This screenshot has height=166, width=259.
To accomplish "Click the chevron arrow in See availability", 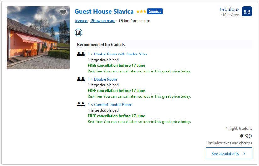I will pyautogui.click(x=243, y=154).
